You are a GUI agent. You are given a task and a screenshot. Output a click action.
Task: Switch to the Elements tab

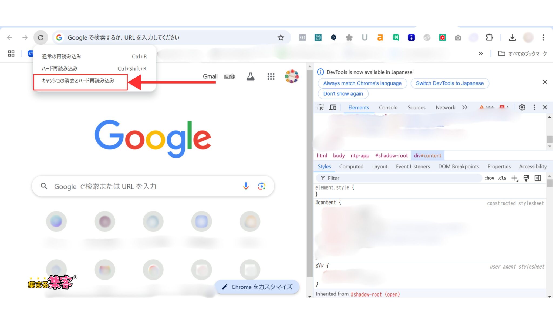point(359,107)
